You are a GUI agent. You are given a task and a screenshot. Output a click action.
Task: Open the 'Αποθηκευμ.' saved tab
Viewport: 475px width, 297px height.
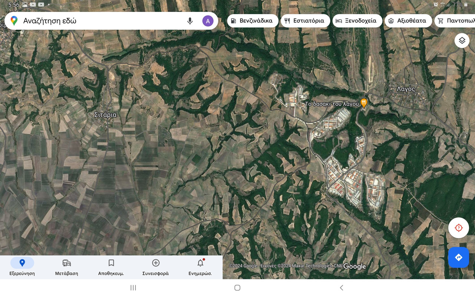coord(111,267)
